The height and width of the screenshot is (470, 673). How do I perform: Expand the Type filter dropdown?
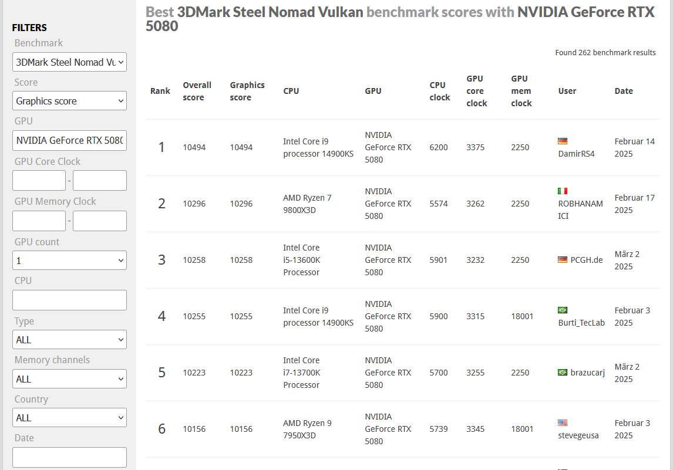tap(69, 340)
